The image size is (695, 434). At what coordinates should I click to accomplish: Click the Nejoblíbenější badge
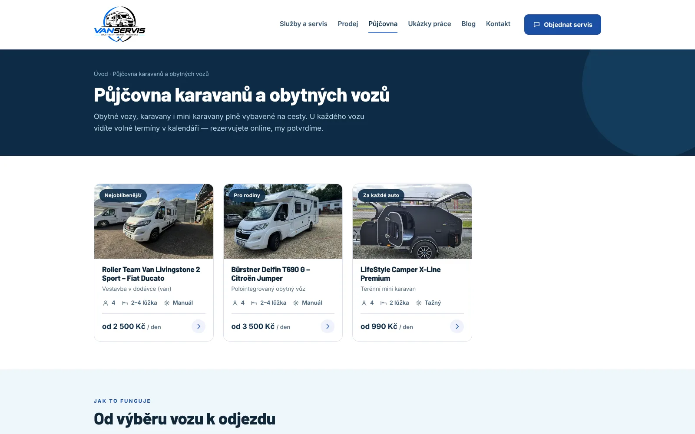pyautogui.click(x=123, y=195)
